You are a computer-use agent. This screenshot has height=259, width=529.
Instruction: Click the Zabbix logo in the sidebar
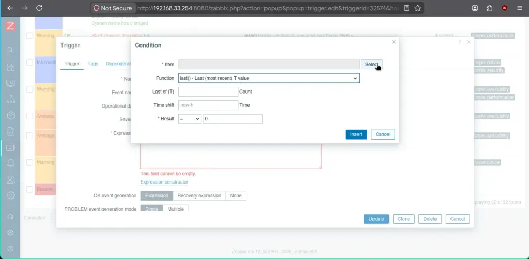click(10, 26)
